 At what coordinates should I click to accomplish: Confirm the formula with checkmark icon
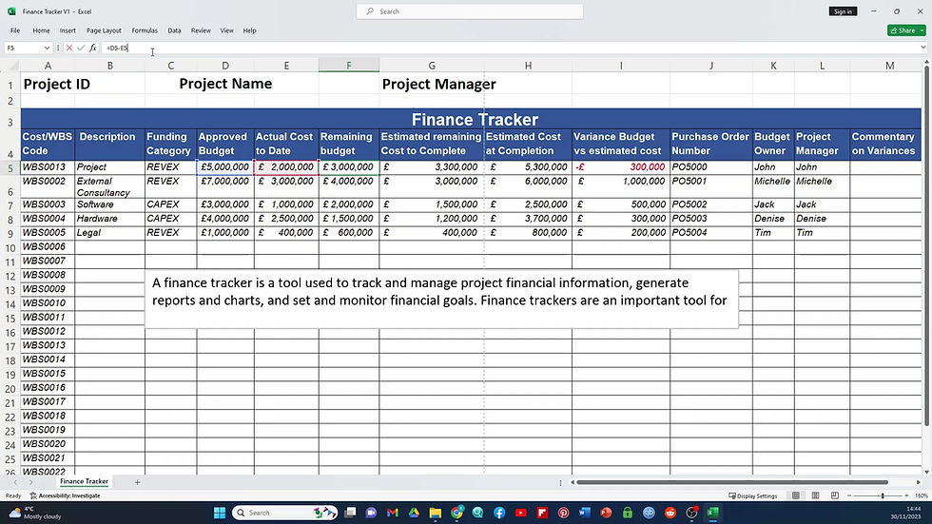81,48
